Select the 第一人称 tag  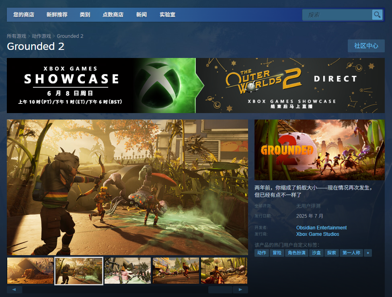point(351,253)
